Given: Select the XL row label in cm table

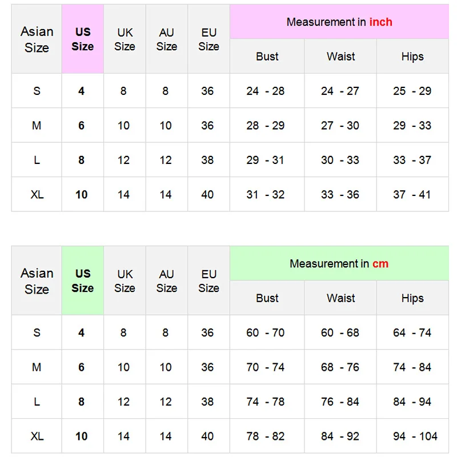Looking at the screenshot, I should 37,436.
